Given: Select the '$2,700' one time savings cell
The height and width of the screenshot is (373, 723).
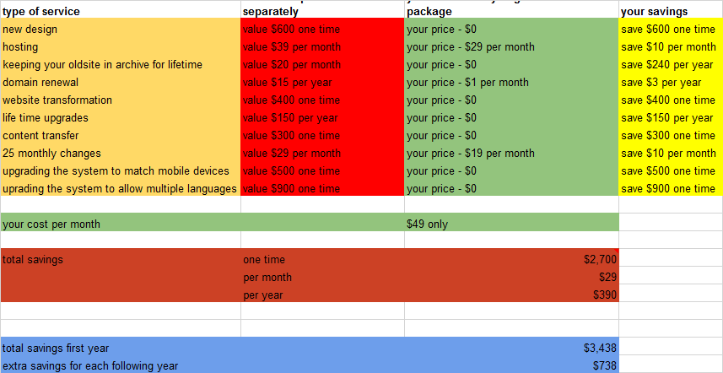Looking at the screenshot, I should pos(511,259).
